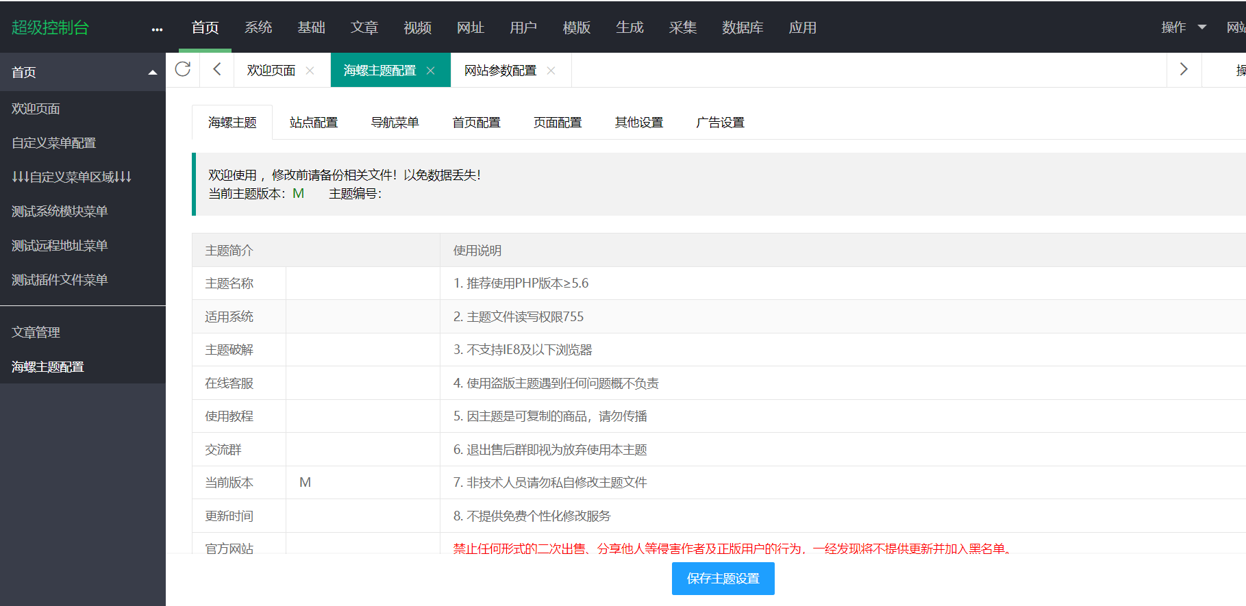Click the 更新时间 table cell
Screen dimensions: 1246x606
[x=239, y=516]
